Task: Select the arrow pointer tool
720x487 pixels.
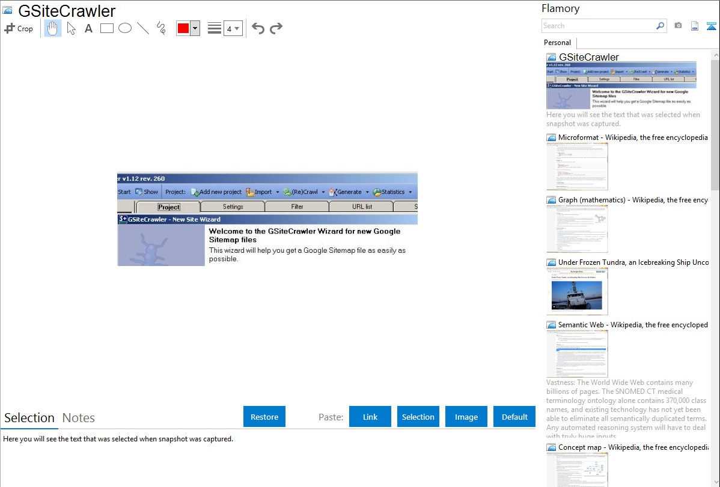Action: point(71,28)
